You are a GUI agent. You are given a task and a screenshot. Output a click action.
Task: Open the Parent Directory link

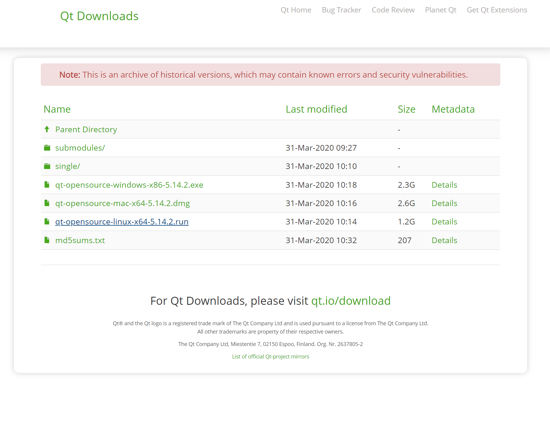click(86, 130)
